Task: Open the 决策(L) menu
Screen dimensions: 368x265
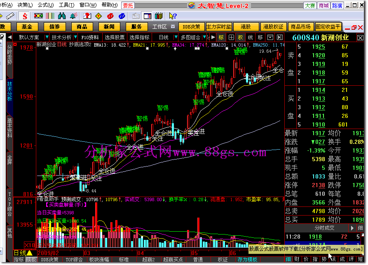Action: tap(25, 5)
